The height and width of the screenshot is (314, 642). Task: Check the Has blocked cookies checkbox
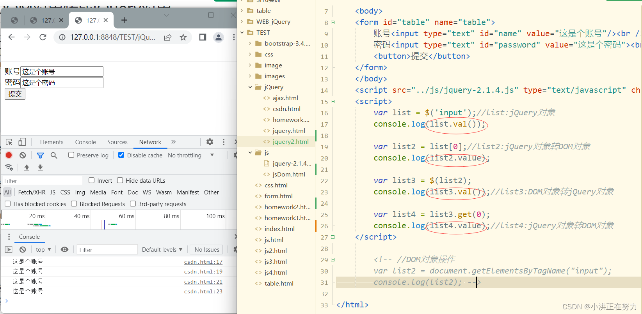tap(7, 203)
